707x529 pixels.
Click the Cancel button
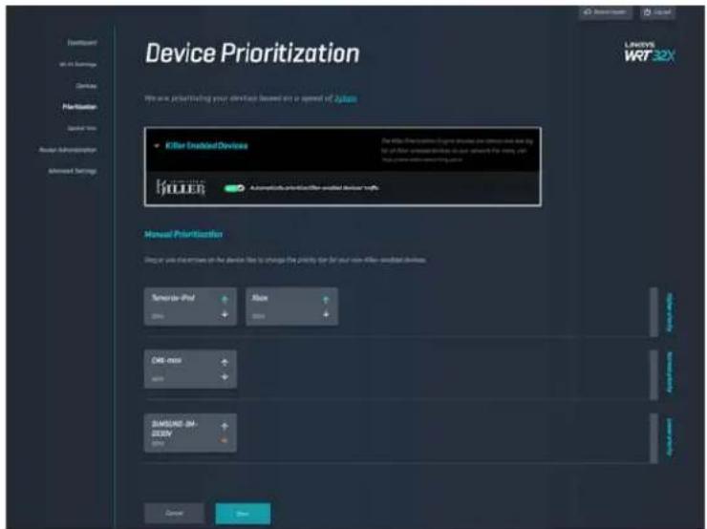tap(174, 513)
